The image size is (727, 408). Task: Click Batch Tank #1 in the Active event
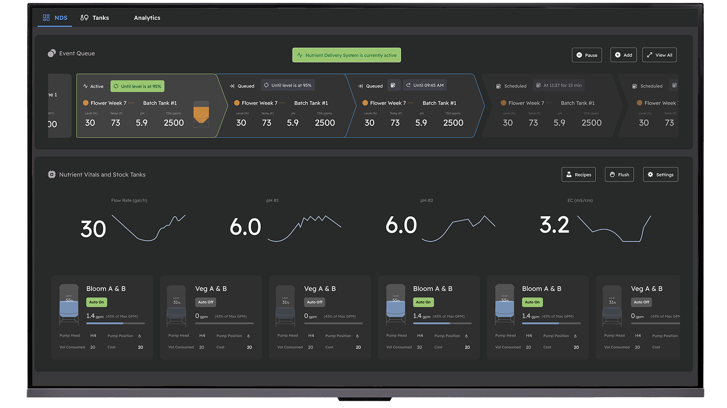click(x=160, y=103)
